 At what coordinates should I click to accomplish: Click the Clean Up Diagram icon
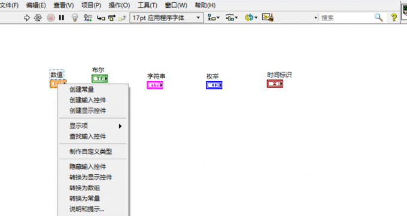[268, 17]
